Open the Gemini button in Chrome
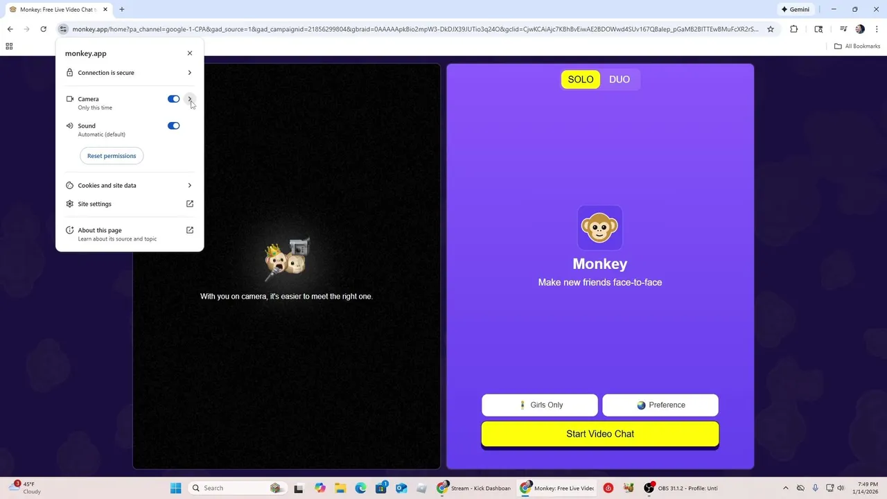 (796, 10)
